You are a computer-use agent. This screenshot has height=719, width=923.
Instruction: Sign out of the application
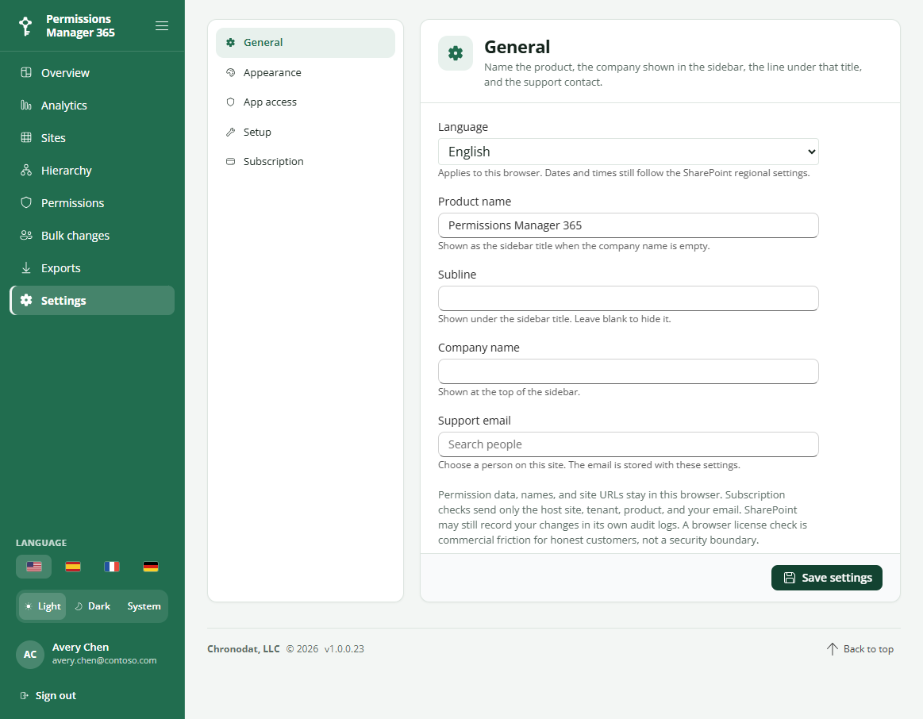(48, 695)
